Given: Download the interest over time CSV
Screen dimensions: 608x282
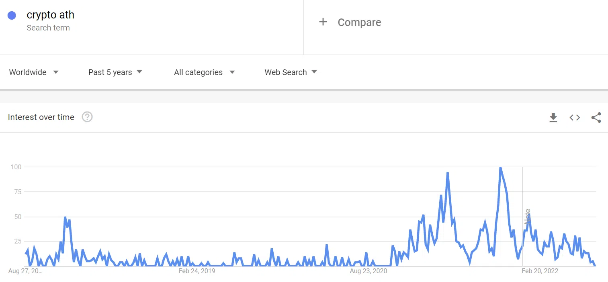Looking at the screenshot, I should [x=553, y=118].
